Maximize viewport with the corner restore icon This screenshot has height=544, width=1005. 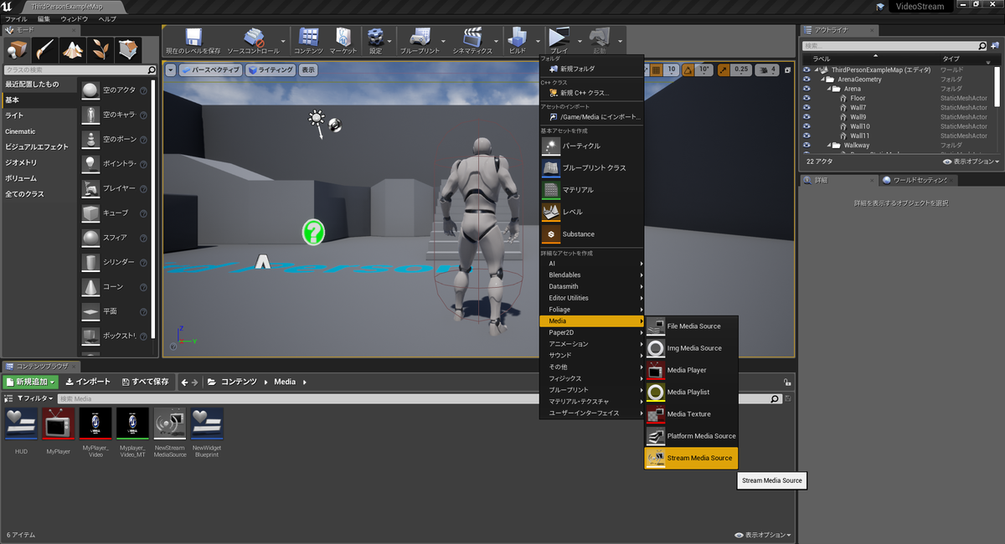coord(788,69)
